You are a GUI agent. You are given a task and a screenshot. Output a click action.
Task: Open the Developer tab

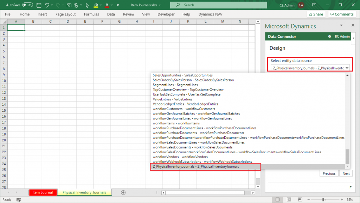(166, 14)
